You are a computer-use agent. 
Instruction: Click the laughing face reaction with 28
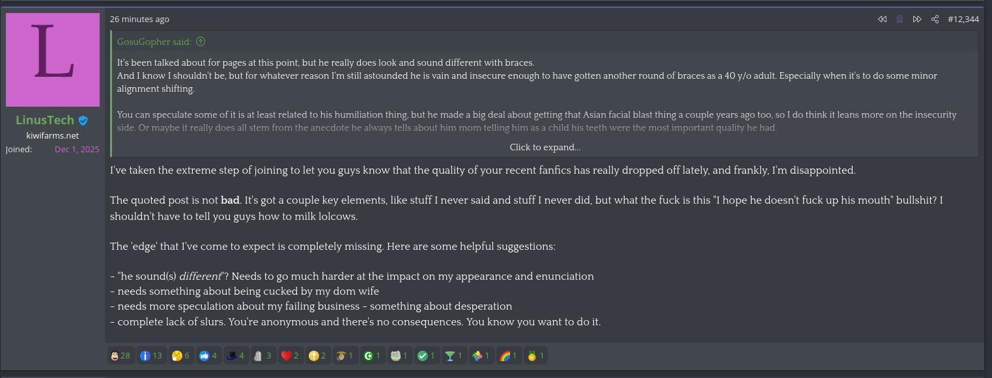(x=120, y=356)
